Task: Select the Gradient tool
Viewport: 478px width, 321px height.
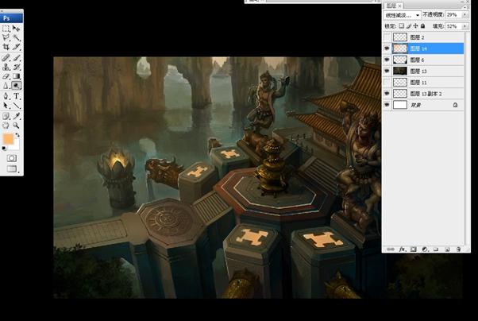Action: pos(16,76)
